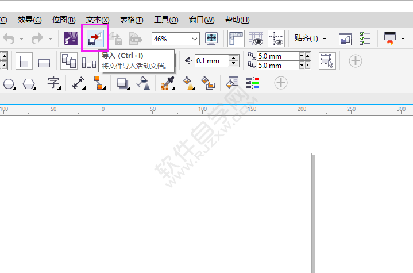
Task: Click the grayed Export icon
Action: (116, 39)
